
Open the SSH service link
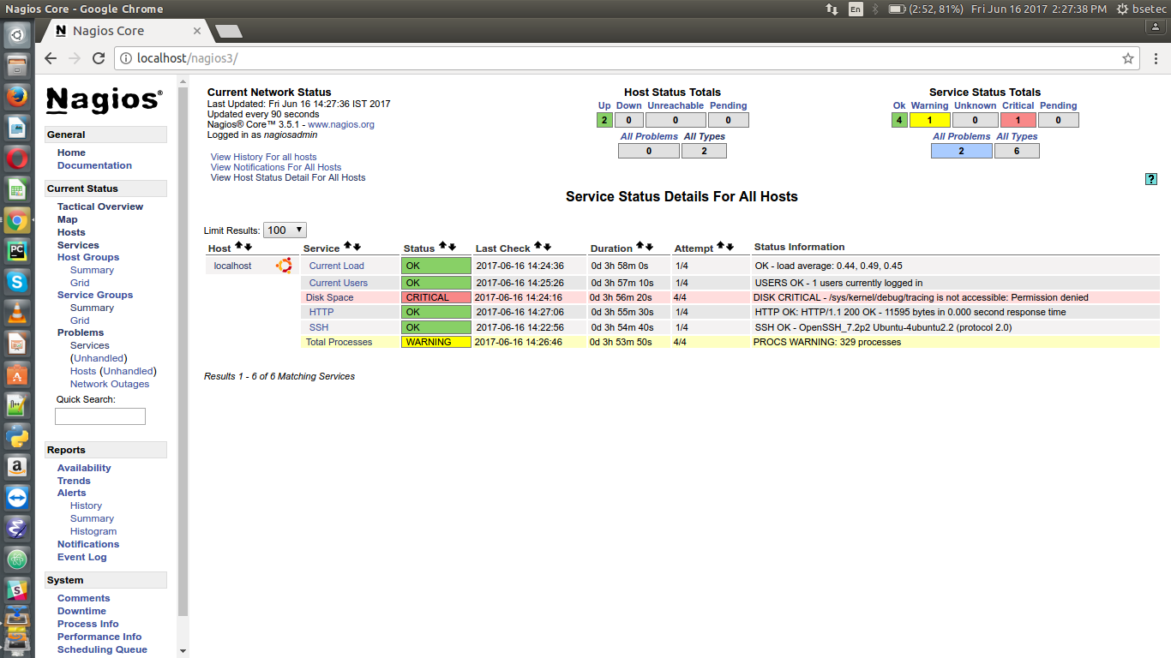pyautogui.click(x=319, y=327)
